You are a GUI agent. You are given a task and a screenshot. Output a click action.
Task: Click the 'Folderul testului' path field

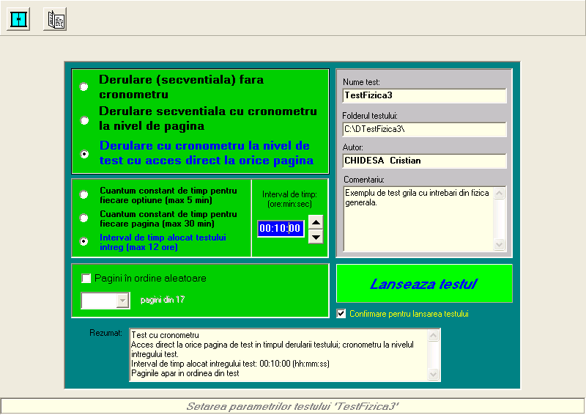click(x=425, y=129)
